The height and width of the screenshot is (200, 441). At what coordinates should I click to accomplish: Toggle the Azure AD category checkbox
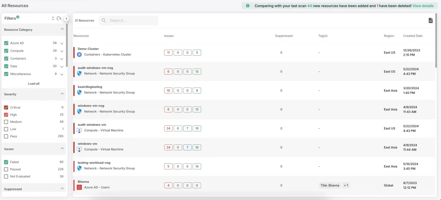(6, 43)
